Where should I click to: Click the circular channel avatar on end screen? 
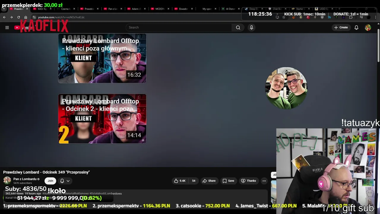pos(286,88)
